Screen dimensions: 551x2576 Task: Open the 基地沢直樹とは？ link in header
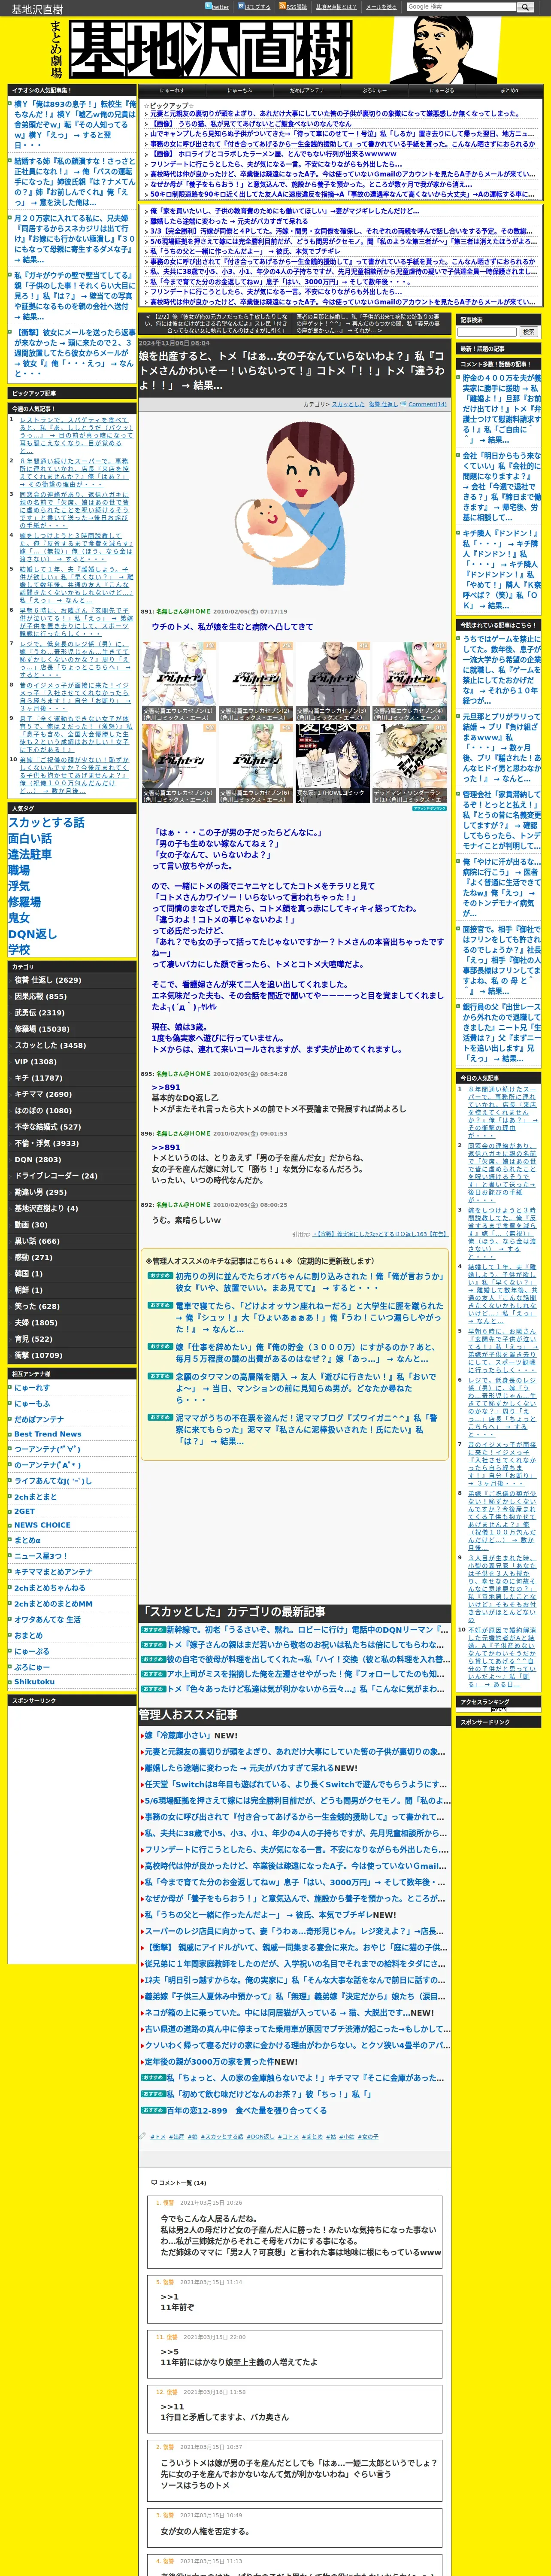336,7
